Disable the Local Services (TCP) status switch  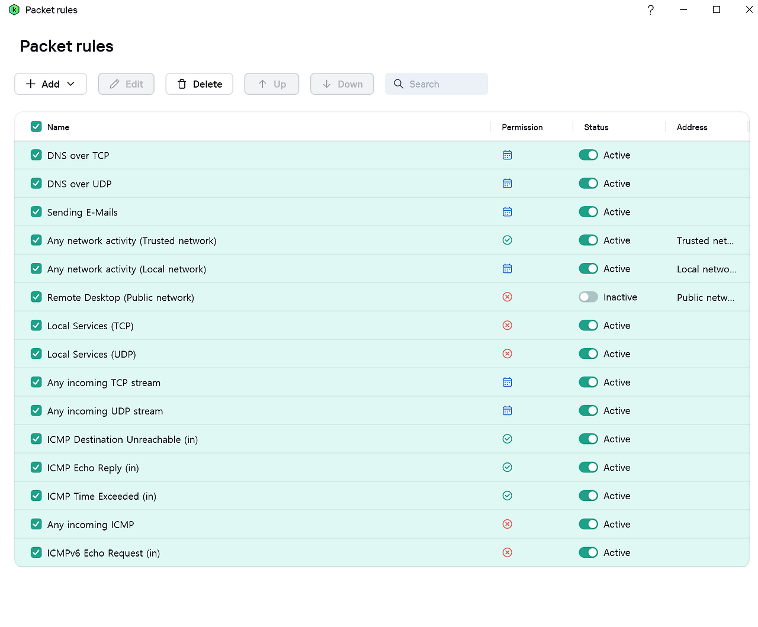point(588,326)
